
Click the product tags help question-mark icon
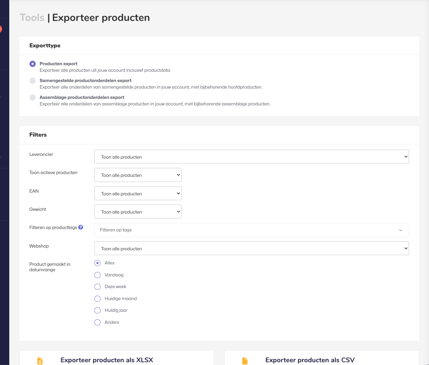coord(81,227)
